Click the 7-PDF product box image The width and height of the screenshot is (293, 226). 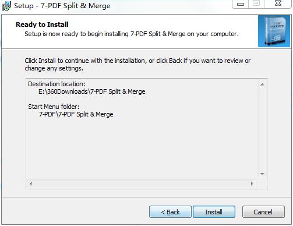pyautogui.click(x=274, y=31)
